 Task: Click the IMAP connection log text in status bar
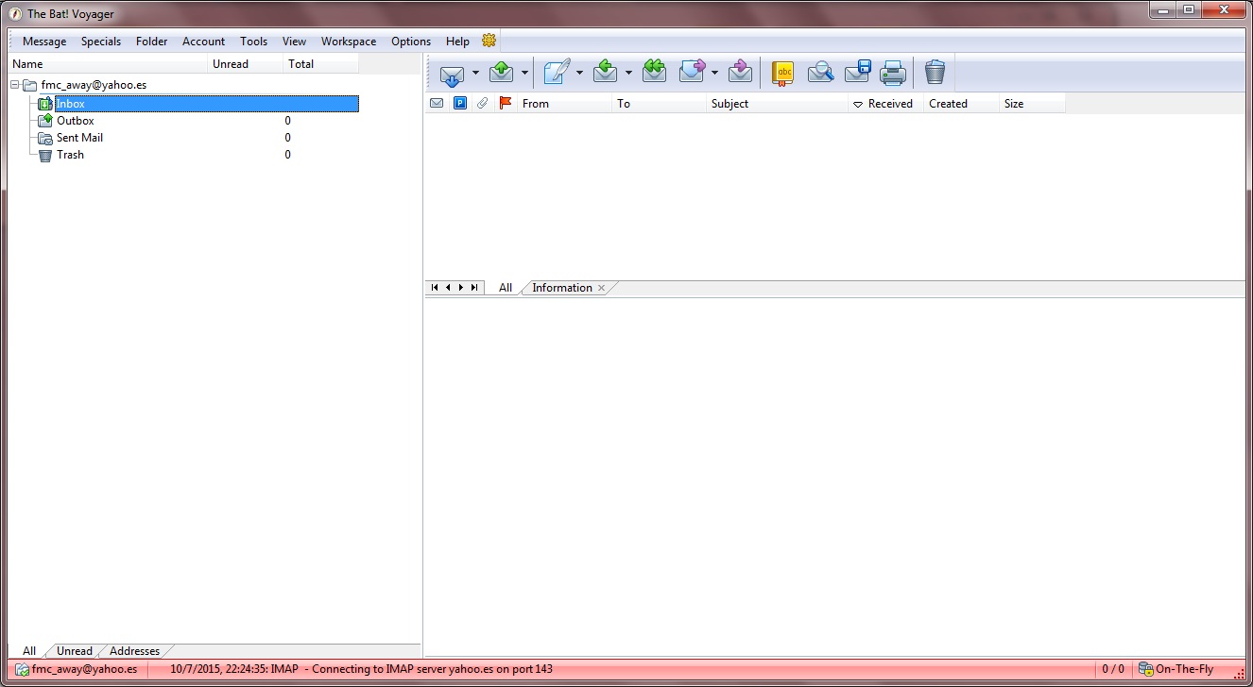coord(362,669)
